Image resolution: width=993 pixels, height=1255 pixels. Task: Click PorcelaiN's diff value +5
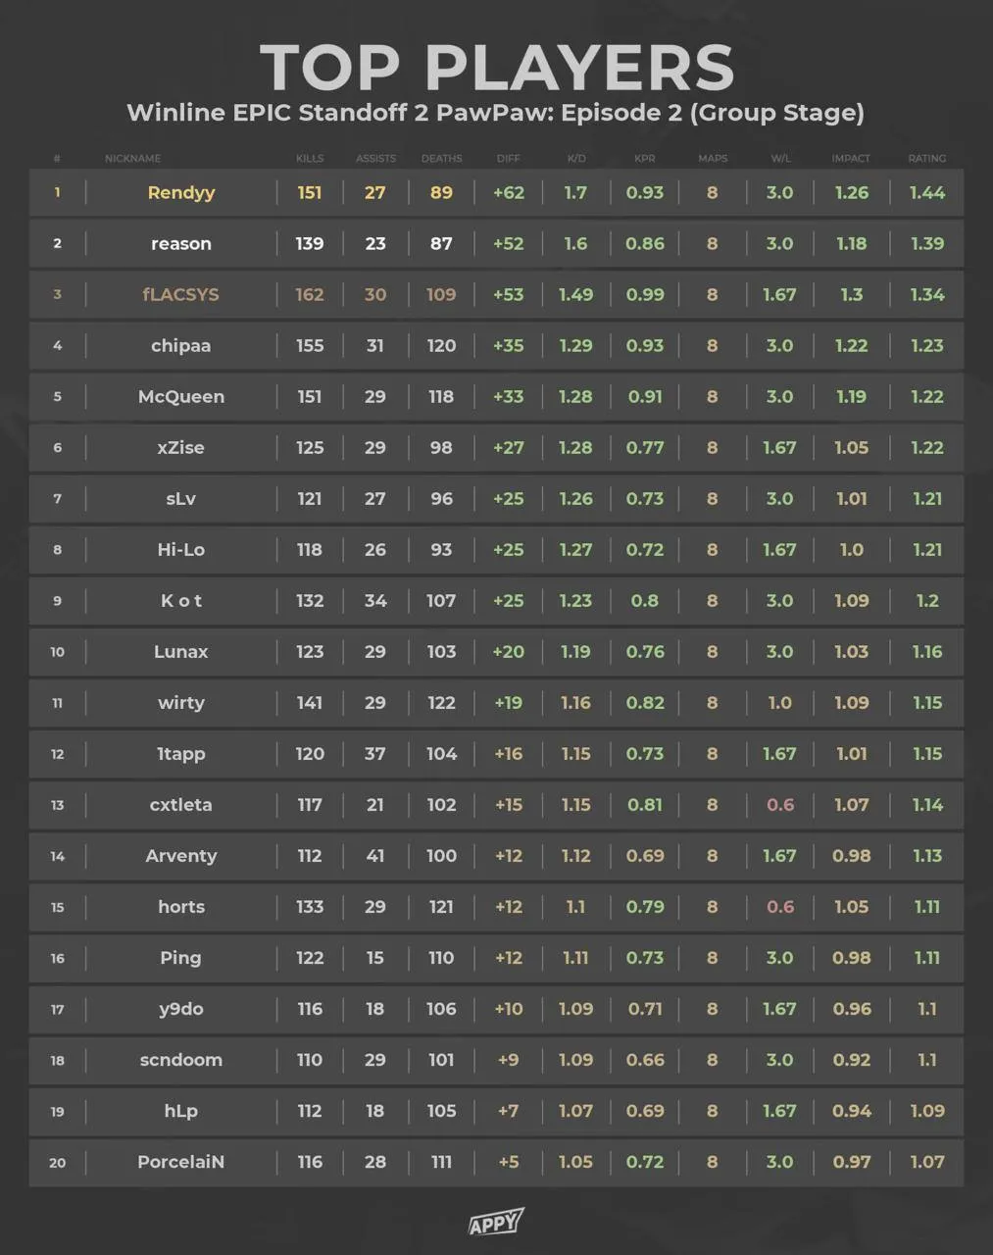point(509,1162)
